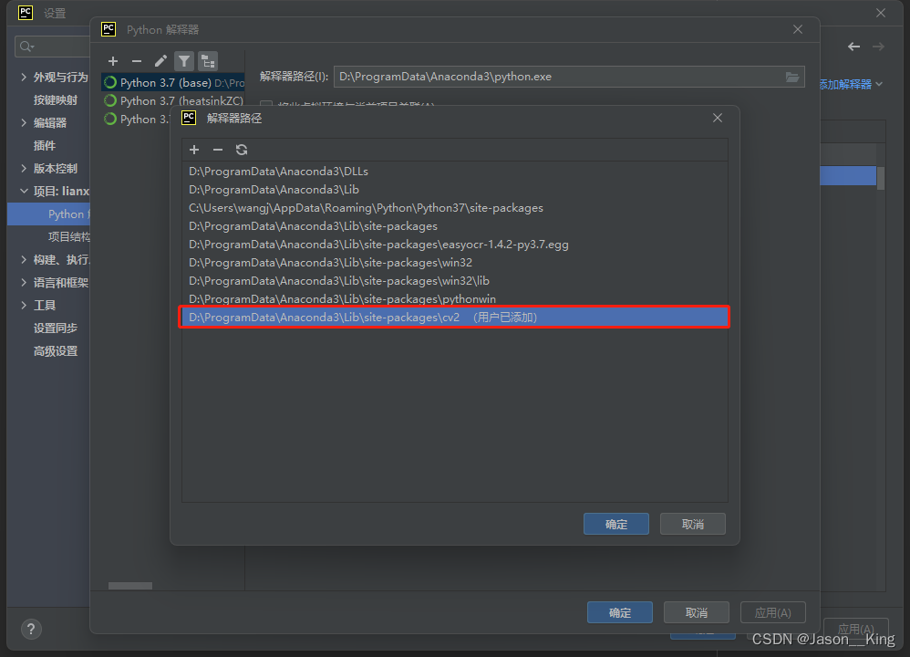Screen dimensions: 910x657
Task: Confirm with 确定 in interpreter paths dialog
Action: click(616, 524)
